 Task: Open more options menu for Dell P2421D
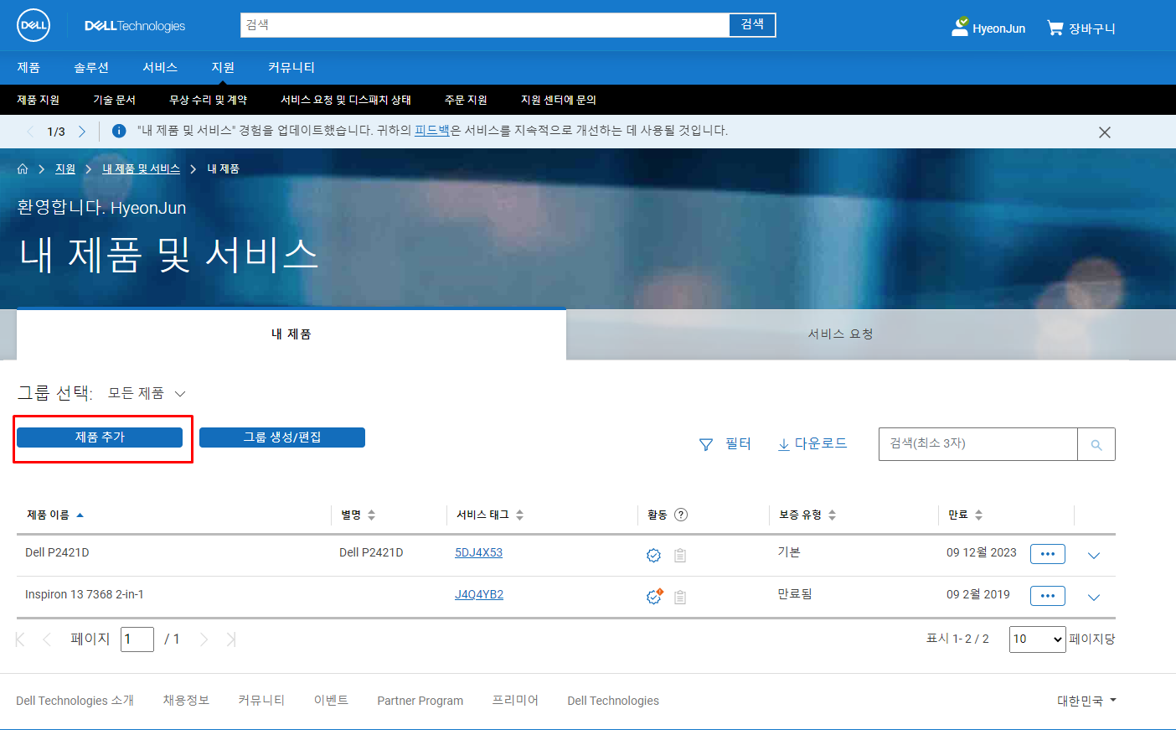(1048, 554)
